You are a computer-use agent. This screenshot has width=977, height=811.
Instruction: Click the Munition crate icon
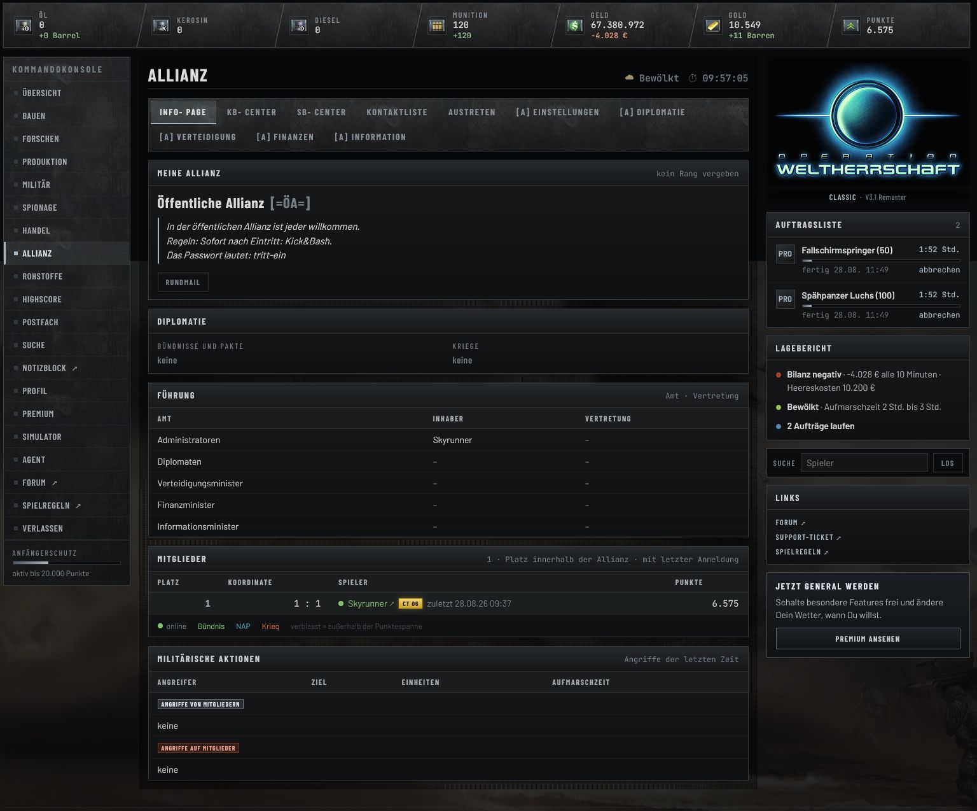[437, 25]
